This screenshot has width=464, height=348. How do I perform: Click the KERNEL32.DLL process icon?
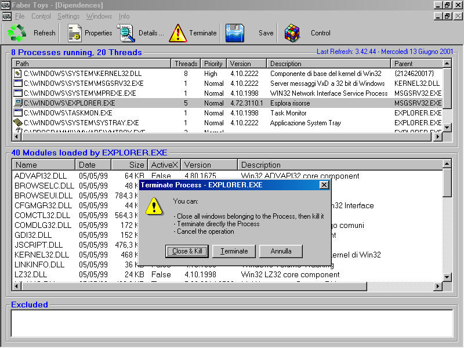tap(18, 73)
